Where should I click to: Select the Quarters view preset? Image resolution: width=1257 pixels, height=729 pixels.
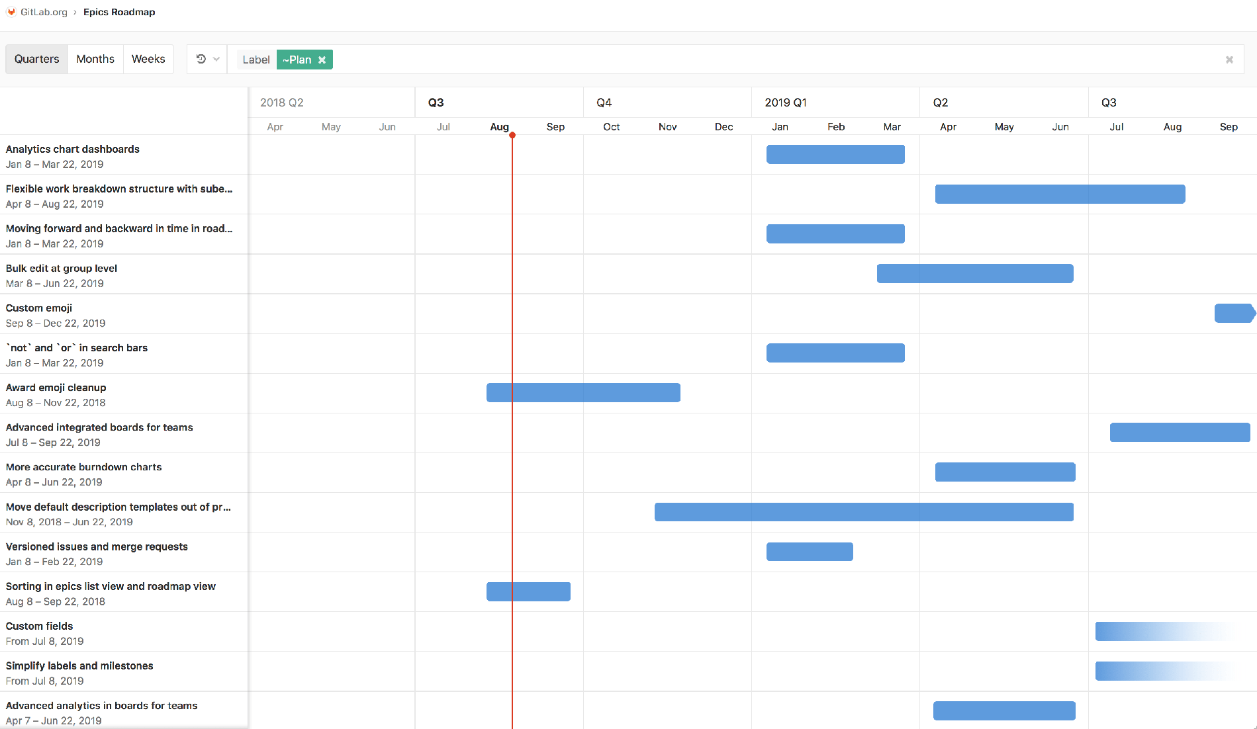[36, 59]
